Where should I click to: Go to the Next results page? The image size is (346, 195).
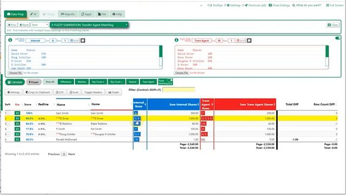(x=71, y=154)
